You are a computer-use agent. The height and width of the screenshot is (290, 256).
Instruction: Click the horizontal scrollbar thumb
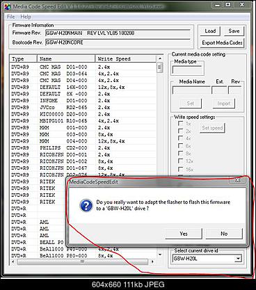(82, 261)
